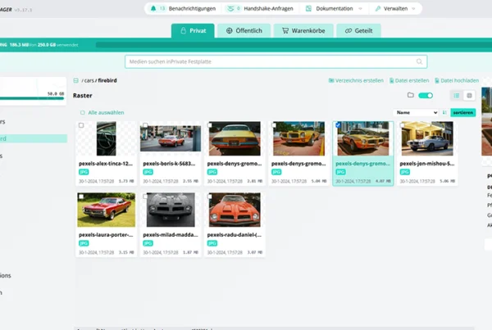
Task: Check the pexels-jon-mishou file checkbox
Action: [x=403, y=125]
